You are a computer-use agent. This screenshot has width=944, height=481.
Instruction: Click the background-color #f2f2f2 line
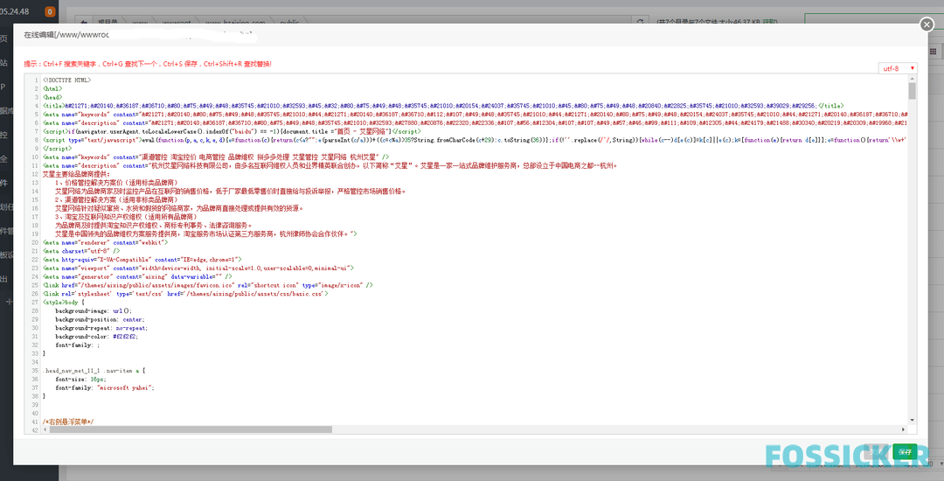click(96, 336)
